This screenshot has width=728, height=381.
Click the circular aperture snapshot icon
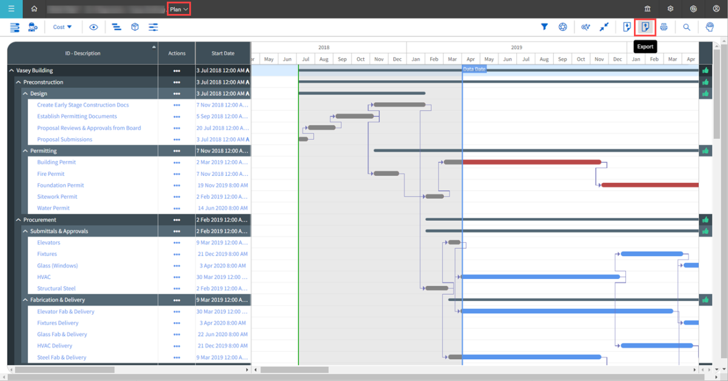pyautogui.click(x=563, y=27)
